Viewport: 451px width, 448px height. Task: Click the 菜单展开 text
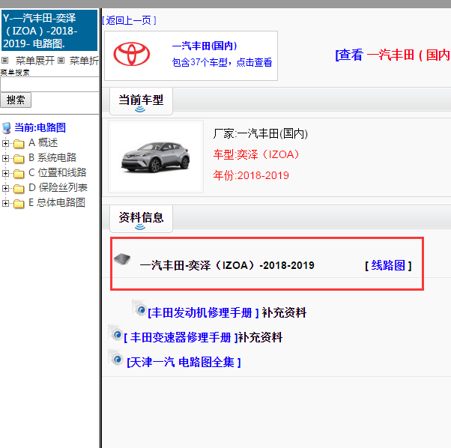tap(34, 61)
